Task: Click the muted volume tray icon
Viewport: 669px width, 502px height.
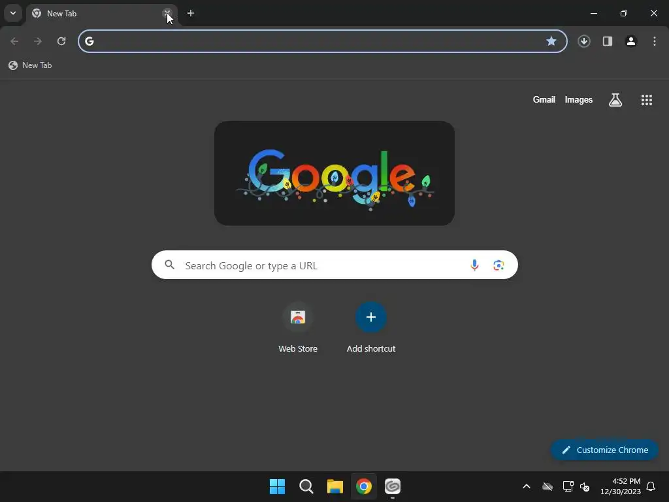Action: (585, 486)
